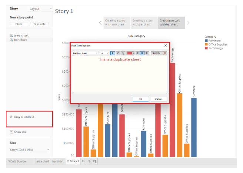
Task: Expand the Insert dropdown menu
Action: tap(156, 53)
